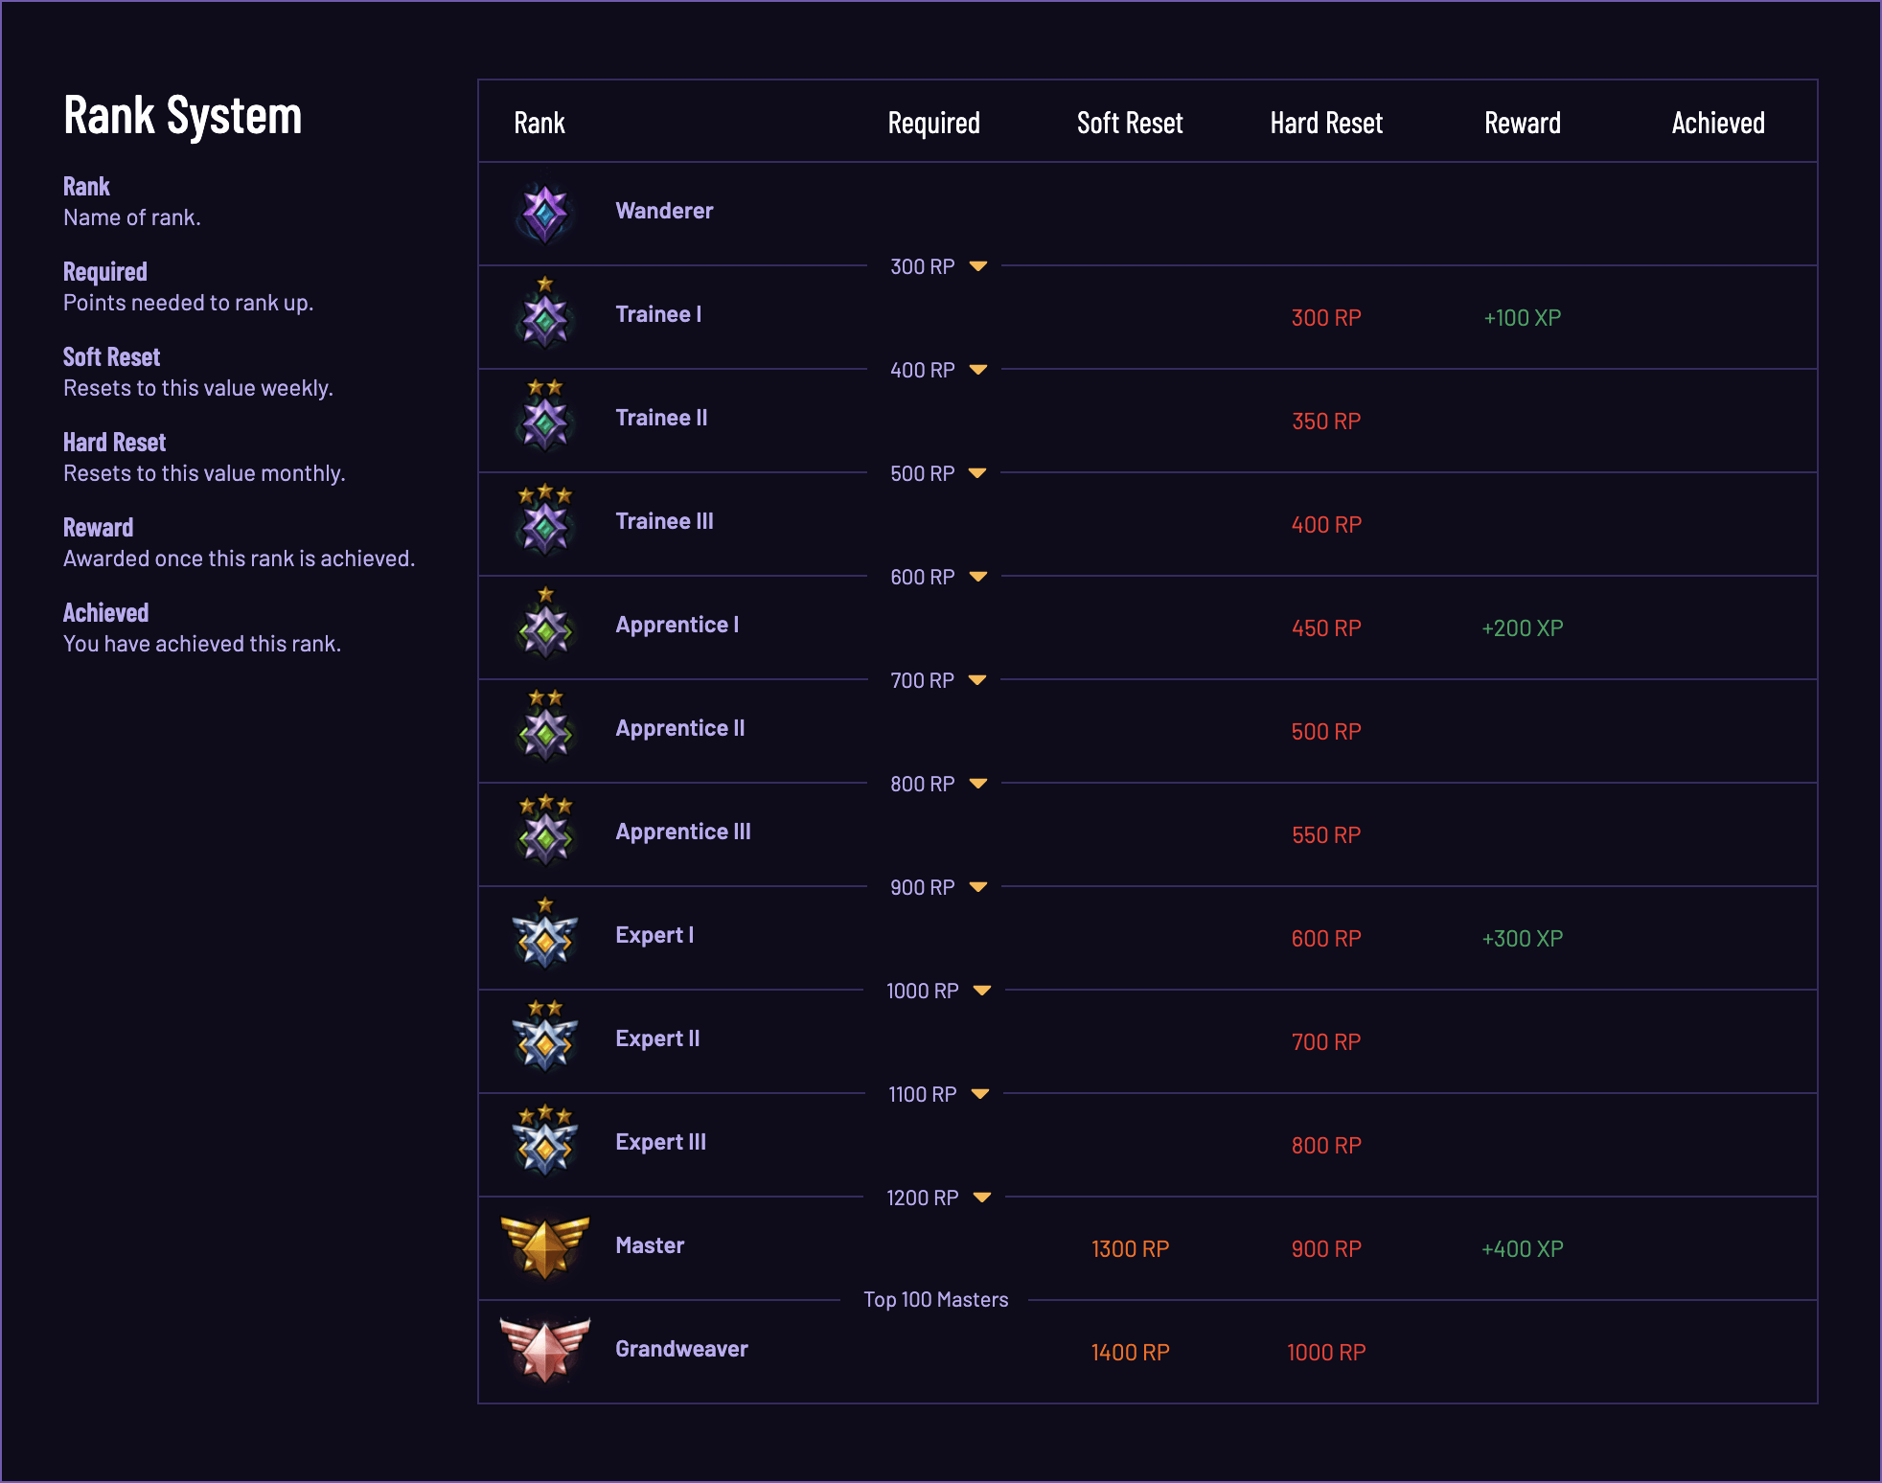Screen dimensions: 1882x1483
Task: Click the Achieved column header
Action: pos(1718,123)
